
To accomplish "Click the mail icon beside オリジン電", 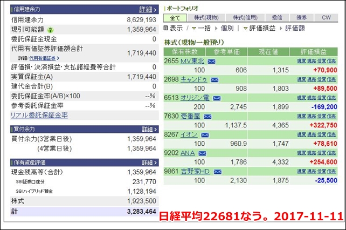I will pyautogui.click(x=217, y=98).
